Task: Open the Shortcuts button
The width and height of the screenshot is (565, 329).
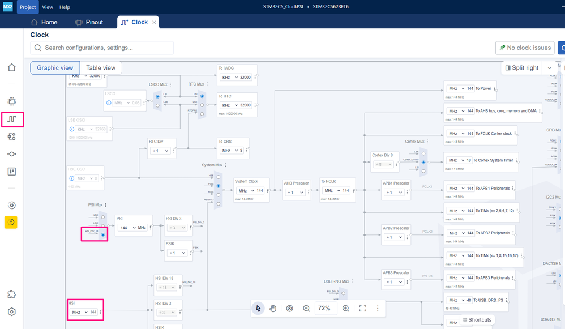Action: (x=477, y=319)
